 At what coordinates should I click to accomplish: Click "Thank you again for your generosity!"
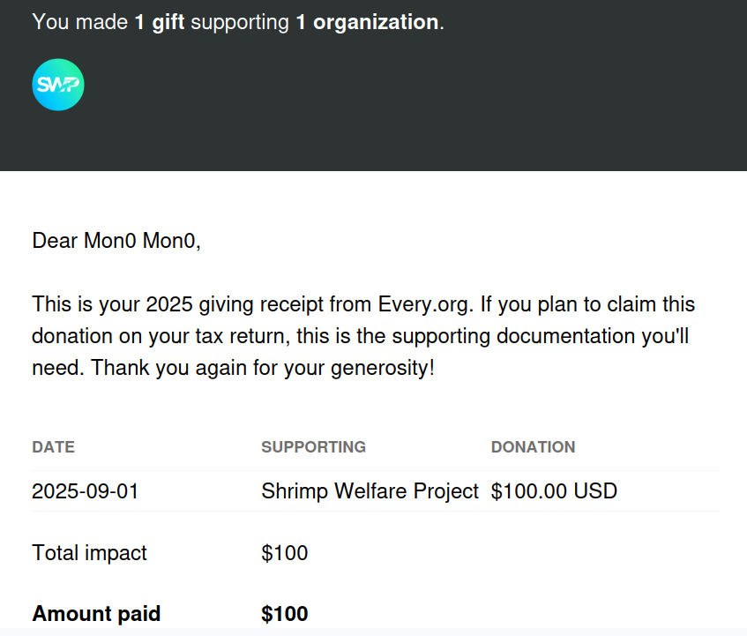pyautogui.click(x=264, y=368)
